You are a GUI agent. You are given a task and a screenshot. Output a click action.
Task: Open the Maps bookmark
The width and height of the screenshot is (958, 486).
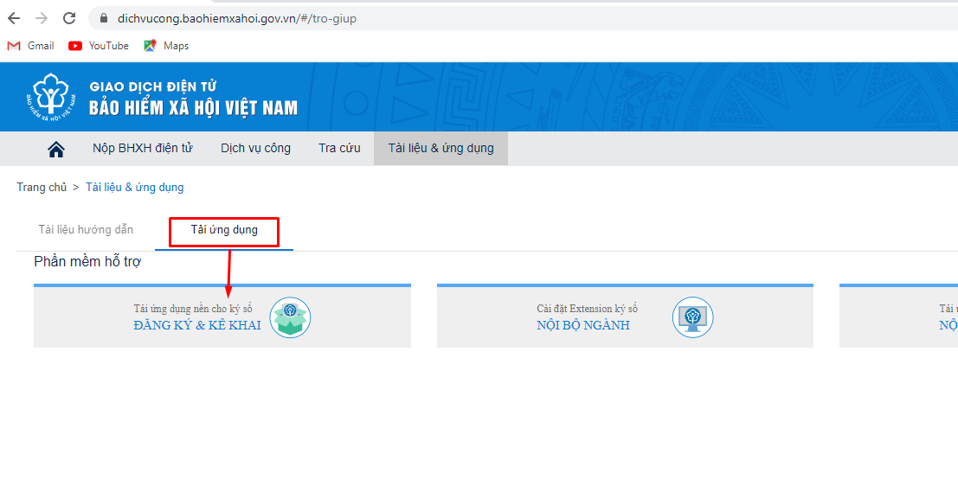coord(166,46)
